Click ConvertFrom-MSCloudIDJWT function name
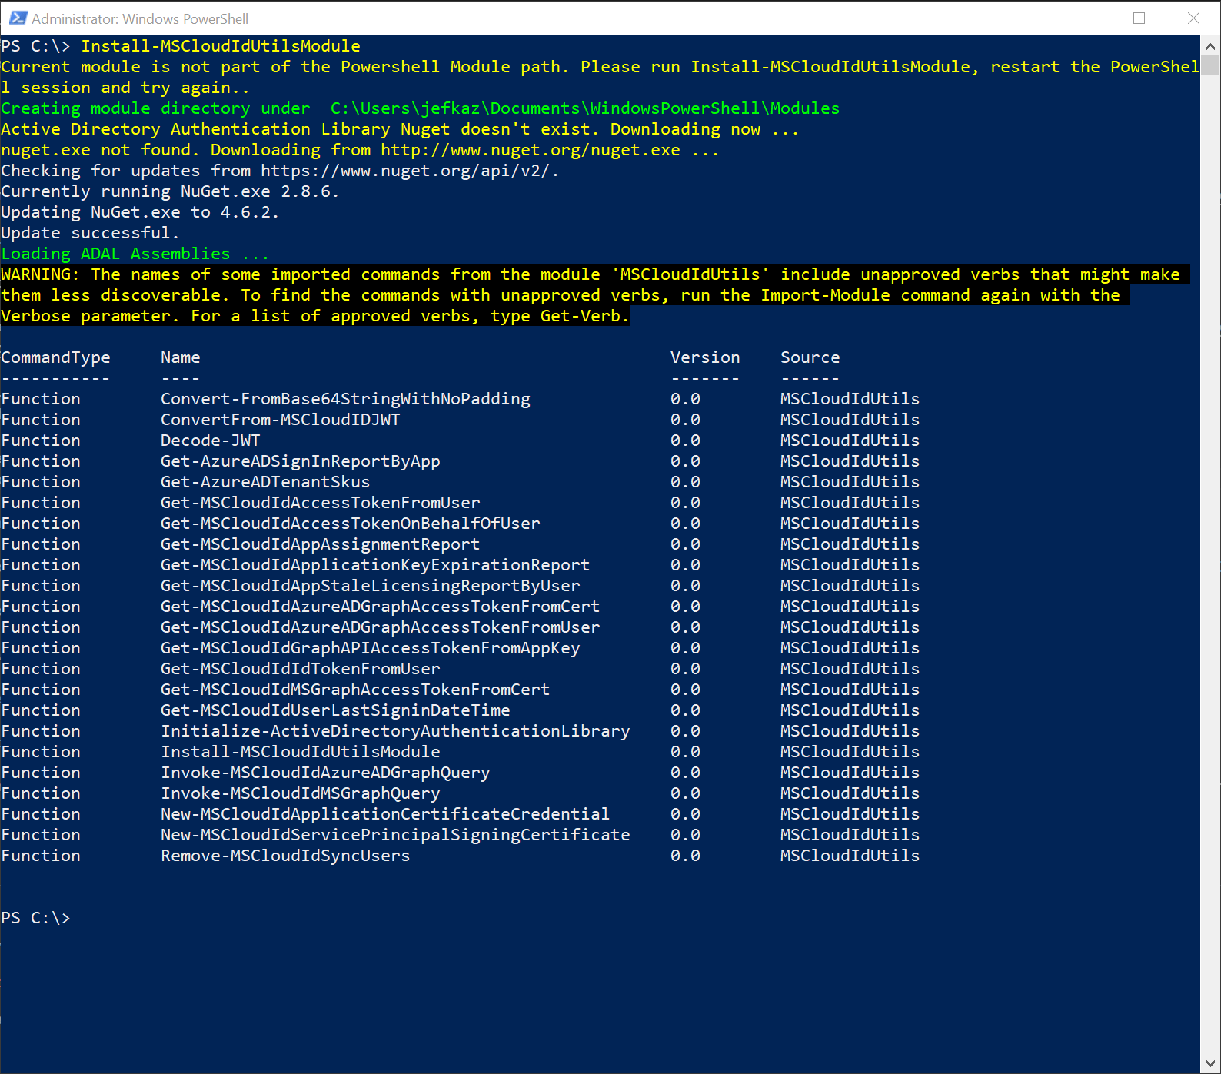 coord(281,420)
